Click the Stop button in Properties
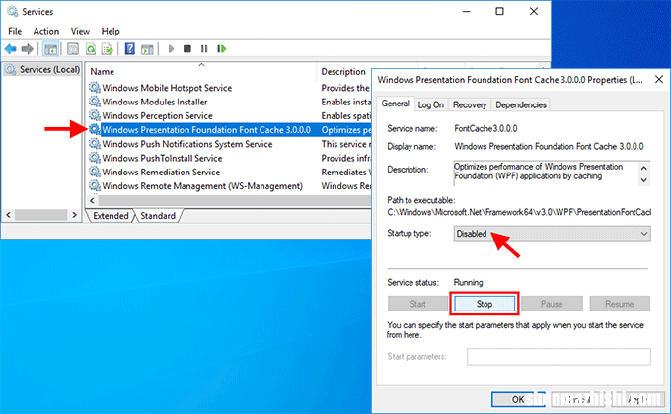The width and height of the screenshot is (671, 414). (x=485, y=304)
